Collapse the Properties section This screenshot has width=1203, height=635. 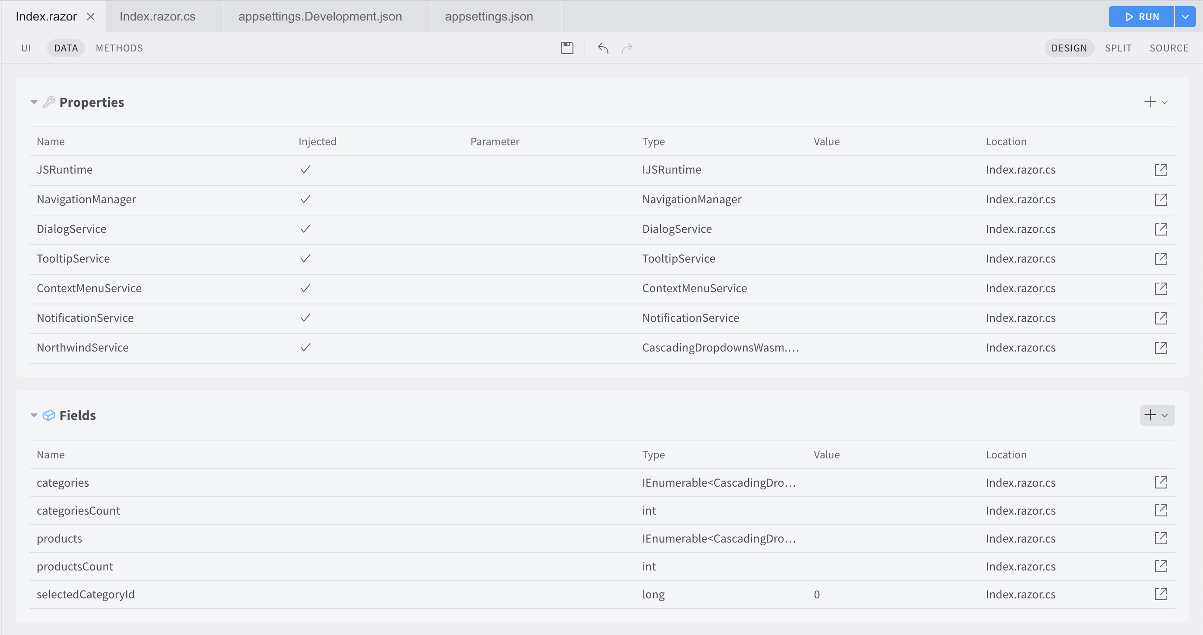coord(34,102)
